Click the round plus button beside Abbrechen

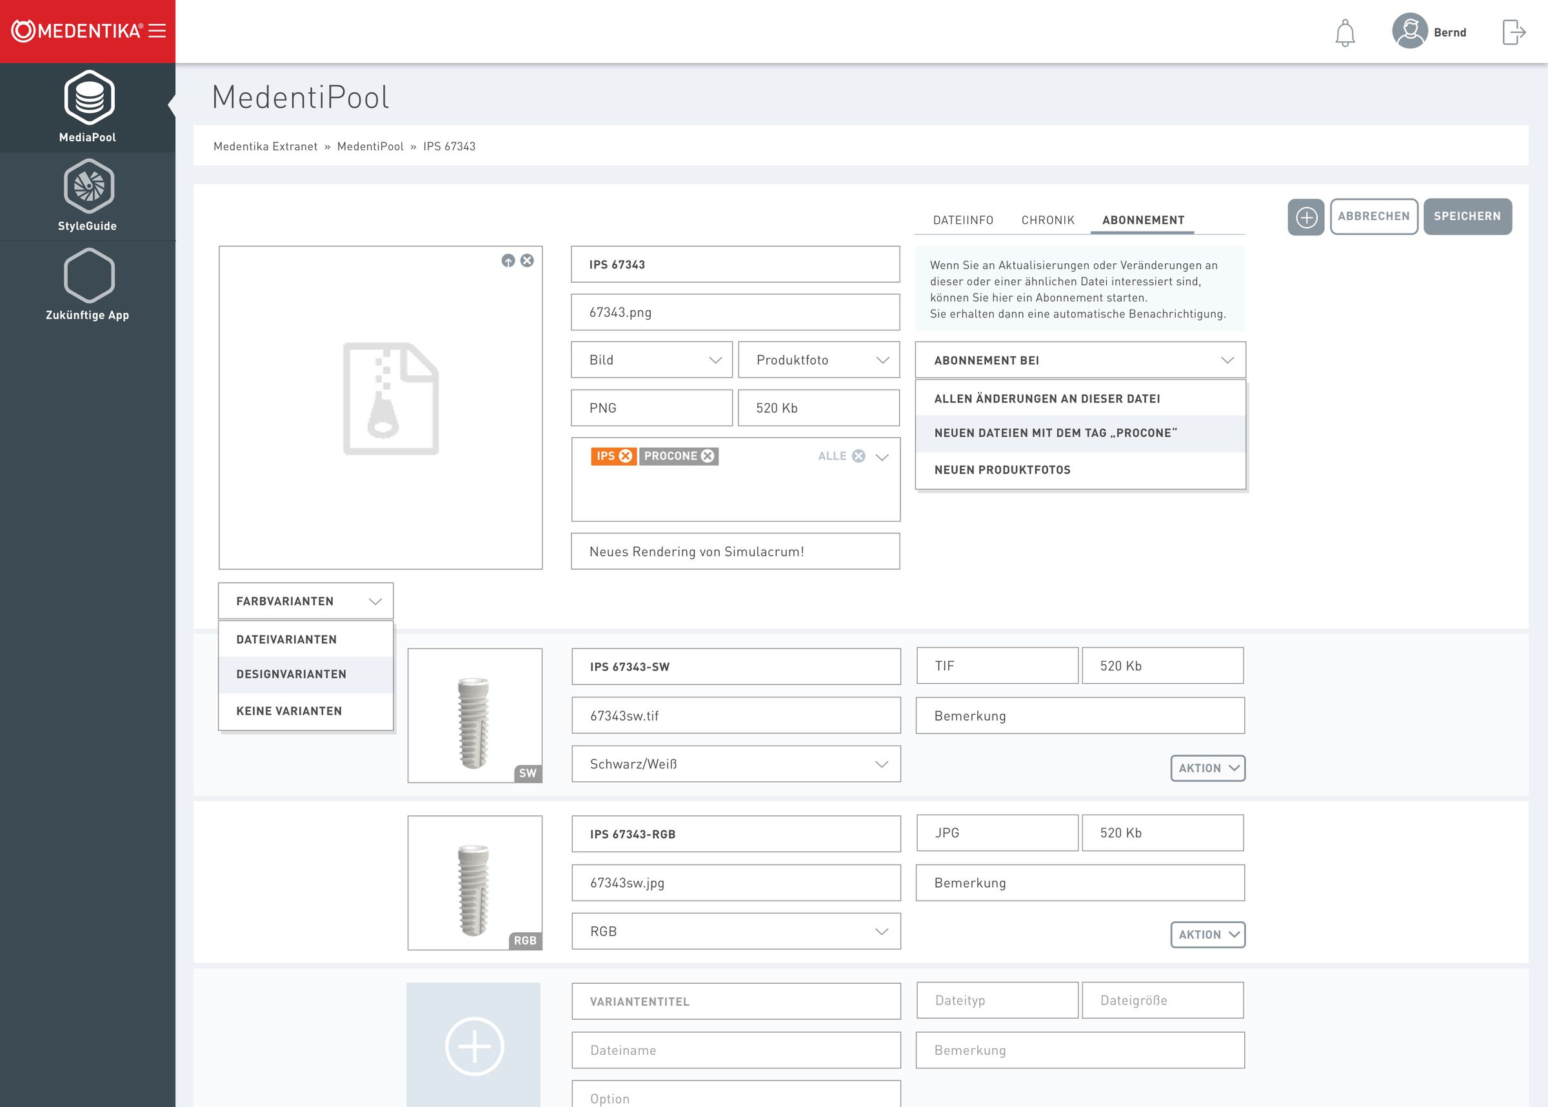point(1305,217)
